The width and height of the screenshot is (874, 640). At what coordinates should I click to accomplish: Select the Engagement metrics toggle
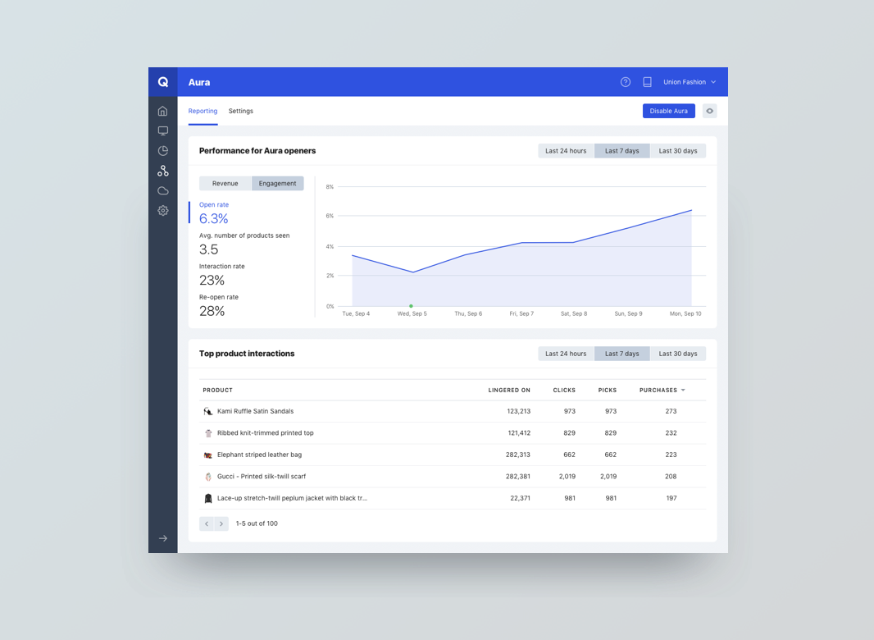(277, 184)
